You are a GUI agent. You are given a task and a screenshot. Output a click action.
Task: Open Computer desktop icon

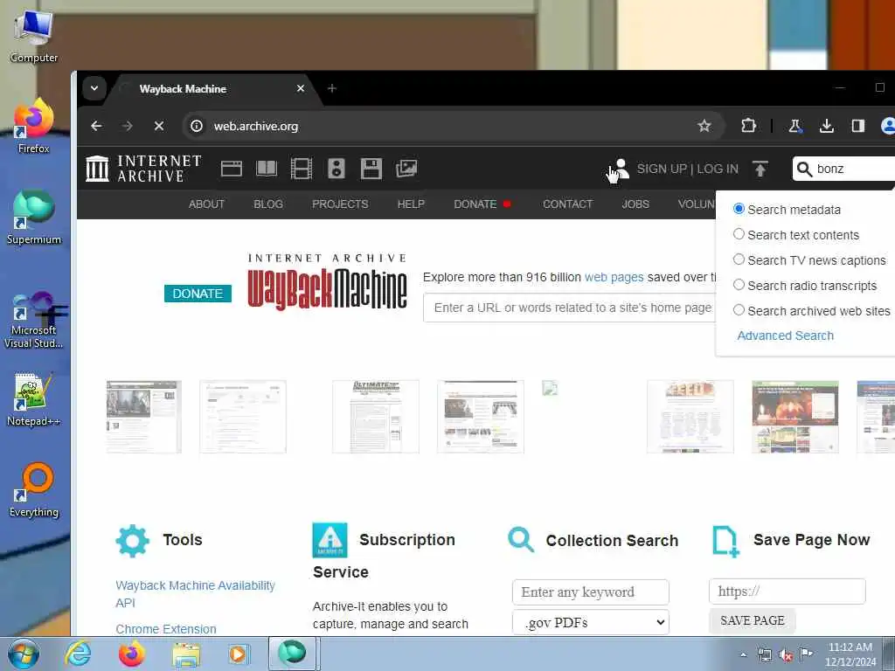click(x=34, y=37)
